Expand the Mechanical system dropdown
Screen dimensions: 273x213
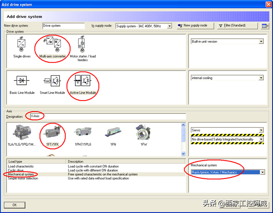pos(262,172)
